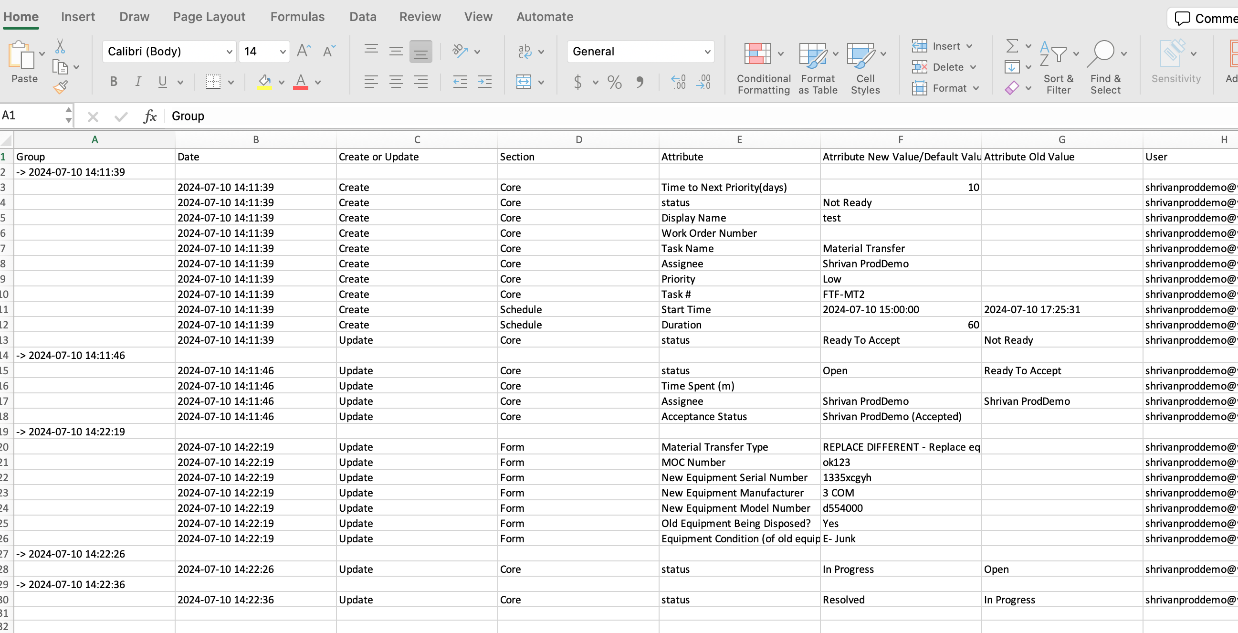Viewport: 1238px width, 633px height.
Task: Toggle bottom vertical alignment button
Action: [x=420, y=52]
